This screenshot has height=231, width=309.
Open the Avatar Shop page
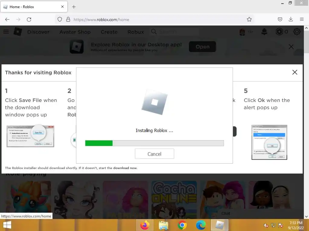pos(75,32)
